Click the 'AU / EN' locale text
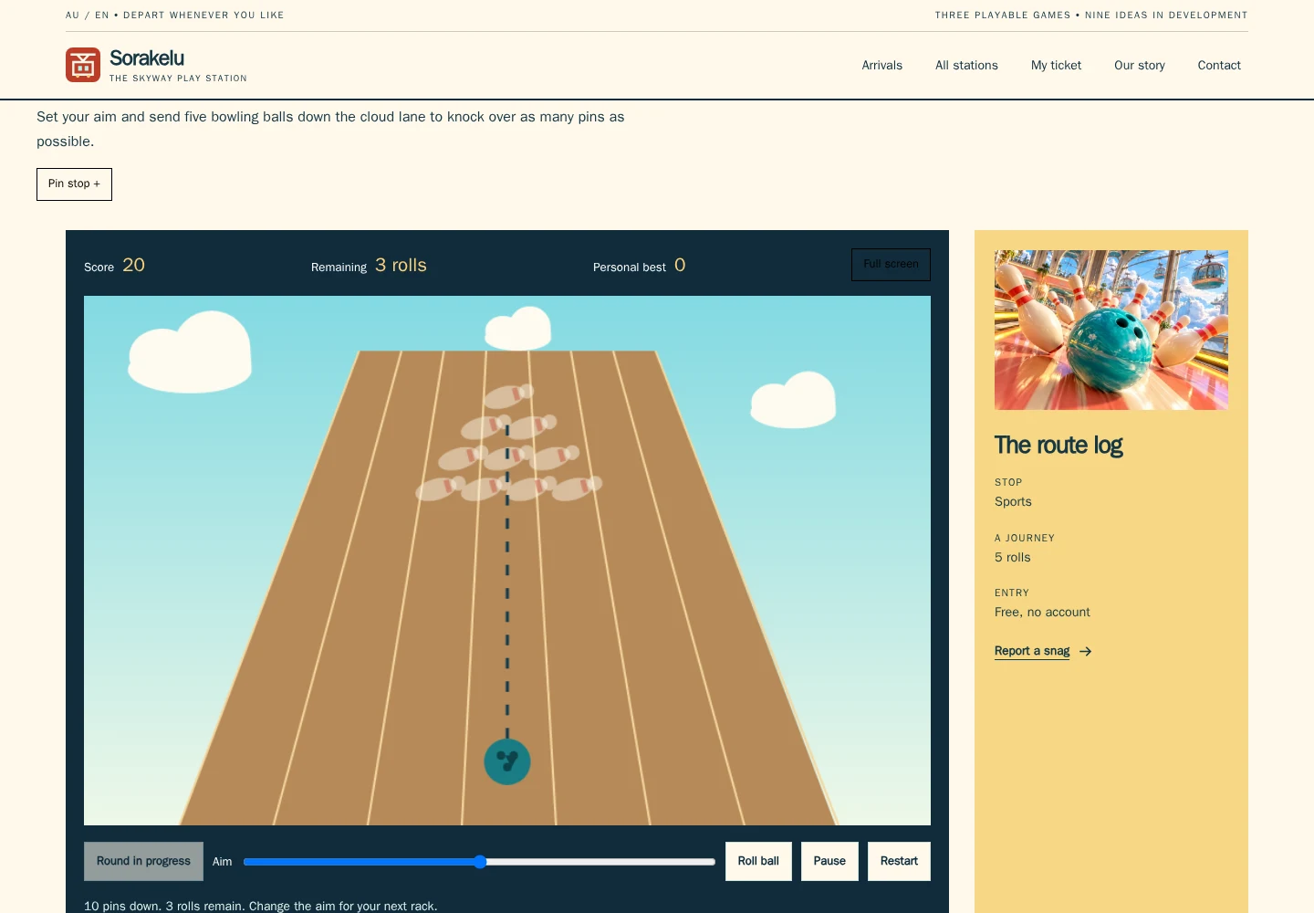This screenshot has height=913, width=1314. coord(88,16)
